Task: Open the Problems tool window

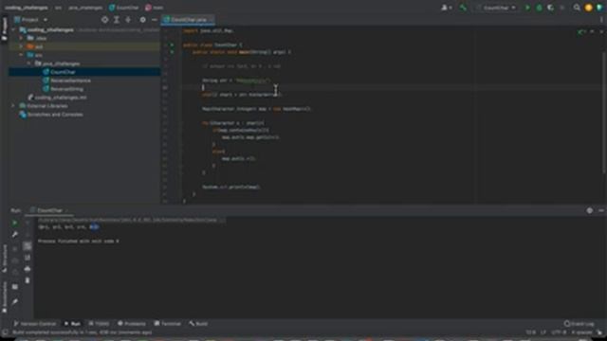Action: click(132, 323)
